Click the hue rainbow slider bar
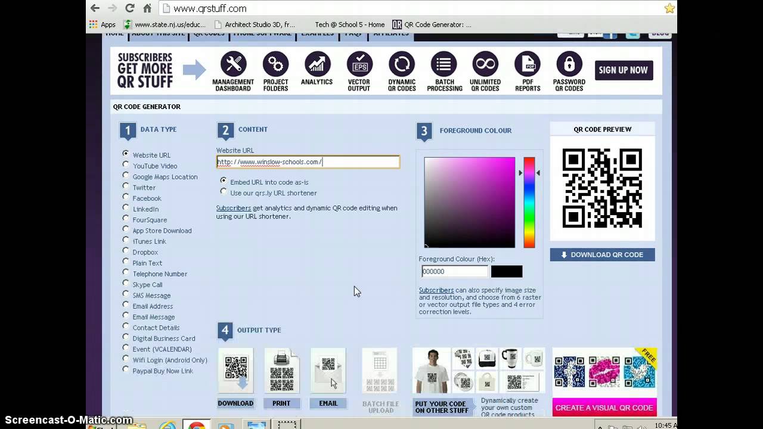This screenshot has width=763, height=429. (x=529, y=203)
